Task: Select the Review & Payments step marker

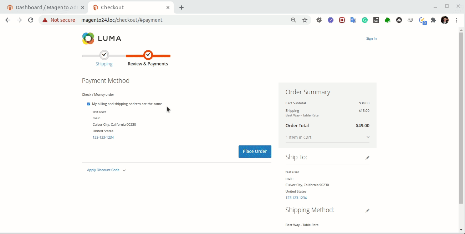Action: (148, 55)
